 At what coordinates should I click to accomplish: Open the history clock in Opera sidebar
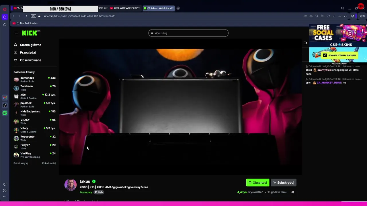coord(5,191)
